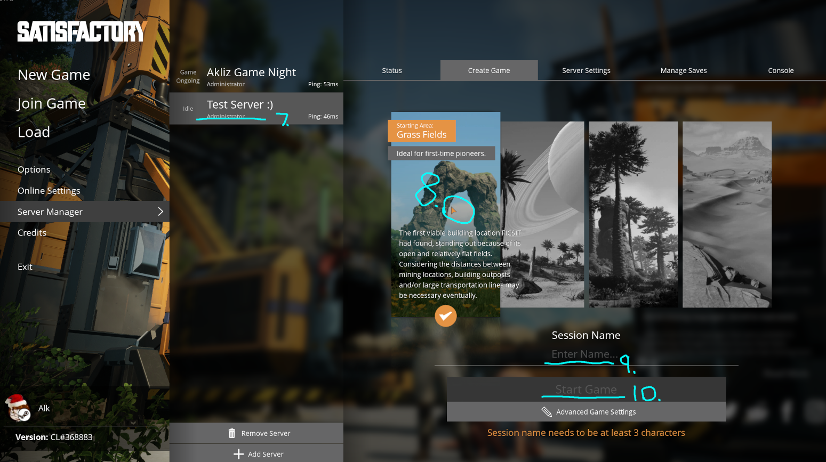Select the desert dunes starting area thumbnail

[727, 214]
